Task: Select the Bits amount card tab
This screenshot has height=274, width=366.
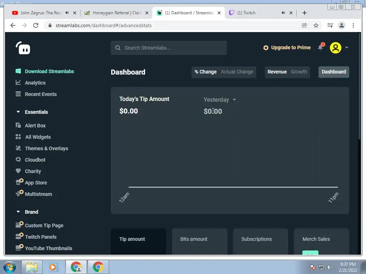Action: pos(199,242)
